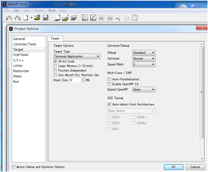Click the Open file folder icon

coord(37,17)
